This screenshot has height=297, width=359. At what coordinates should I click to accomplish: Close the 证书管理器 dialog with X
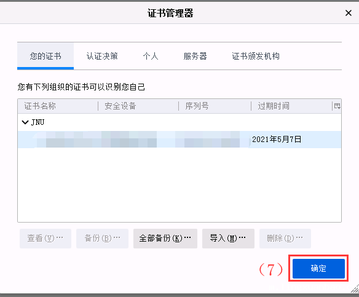[348, 13]
